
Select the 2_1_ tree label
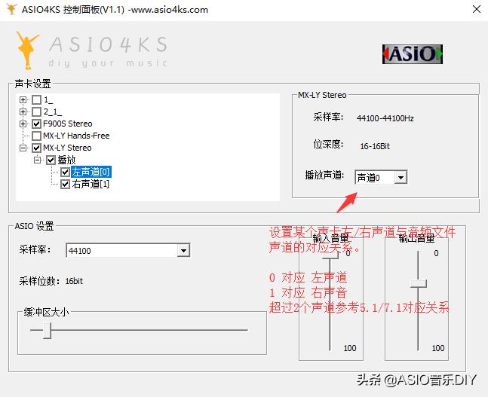[53, 111]
